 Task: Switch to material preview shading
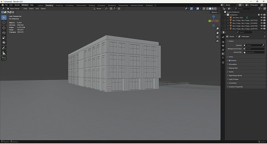pos(212,9)
